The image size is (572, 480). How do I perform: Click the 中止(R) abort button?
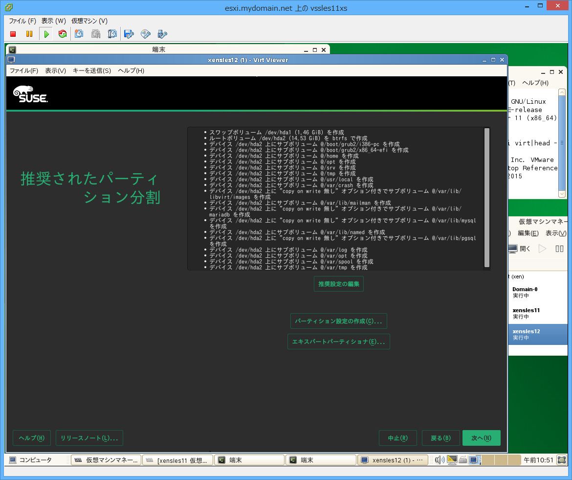tap(397, 438)
